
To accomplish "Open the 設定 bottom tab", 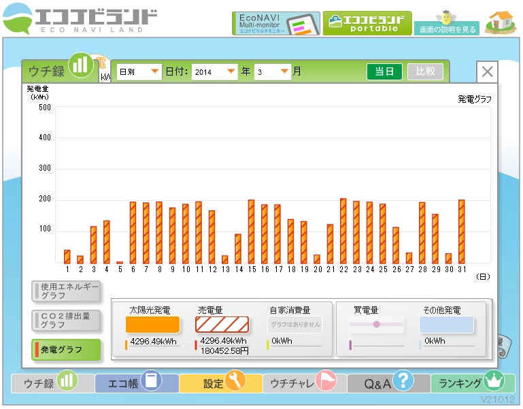I will click(x=221, y=383).
